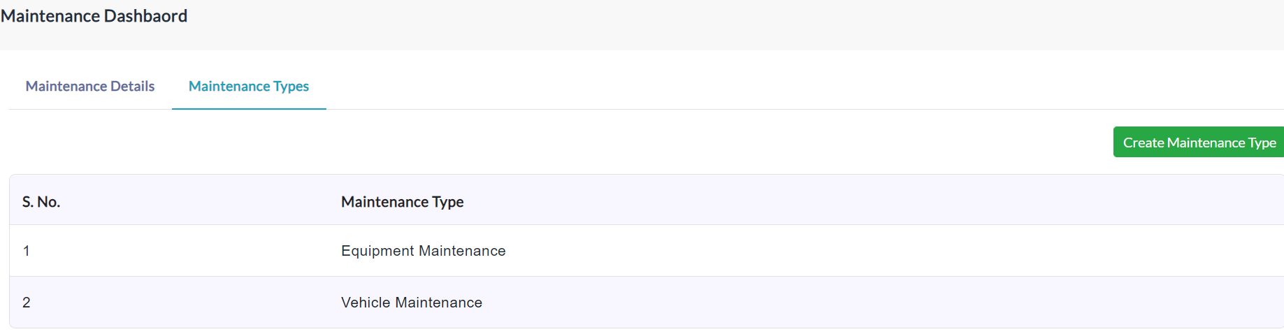Click the Create Maintenance Type button

click(1199, 142)
